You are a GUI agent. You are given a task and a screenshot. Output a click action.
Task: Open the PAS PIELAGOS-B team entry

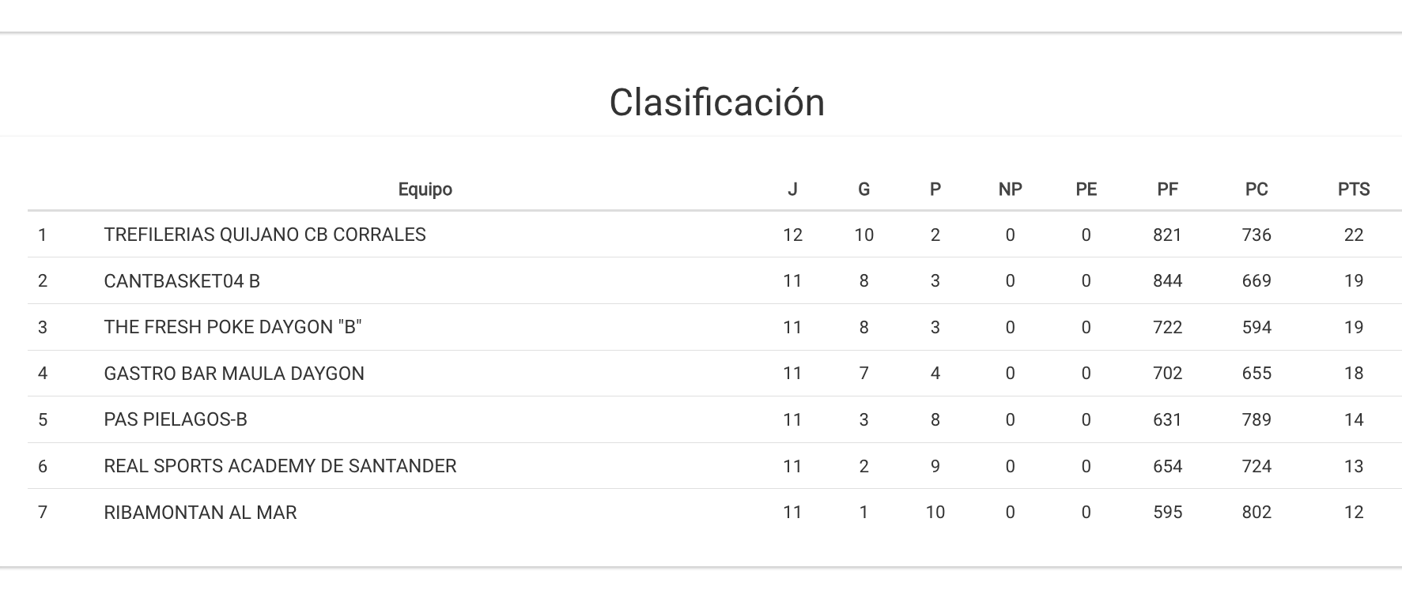click(176, 420)
